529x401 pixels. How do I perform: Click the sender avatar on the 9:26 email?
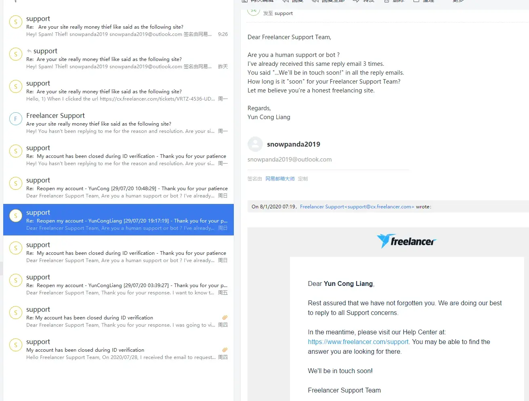point(15,22)
